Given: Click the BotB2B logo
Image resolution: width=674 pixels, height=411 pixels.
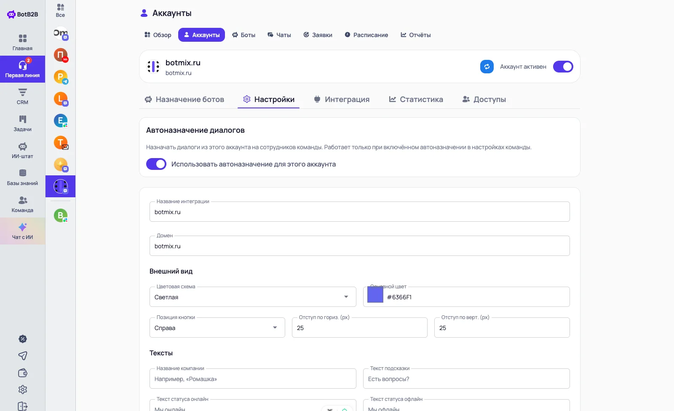Looking at the screenshot, I should 23,14.
